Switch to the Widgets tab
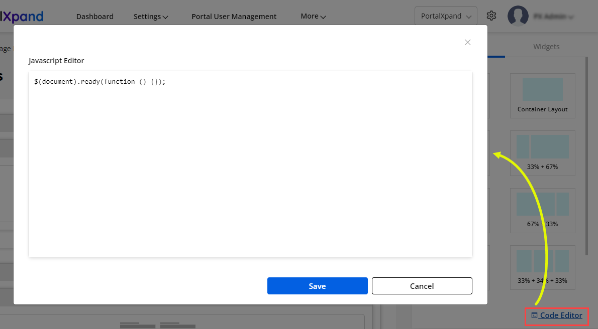This screenshot has width=598, height=329. [546, 47]
